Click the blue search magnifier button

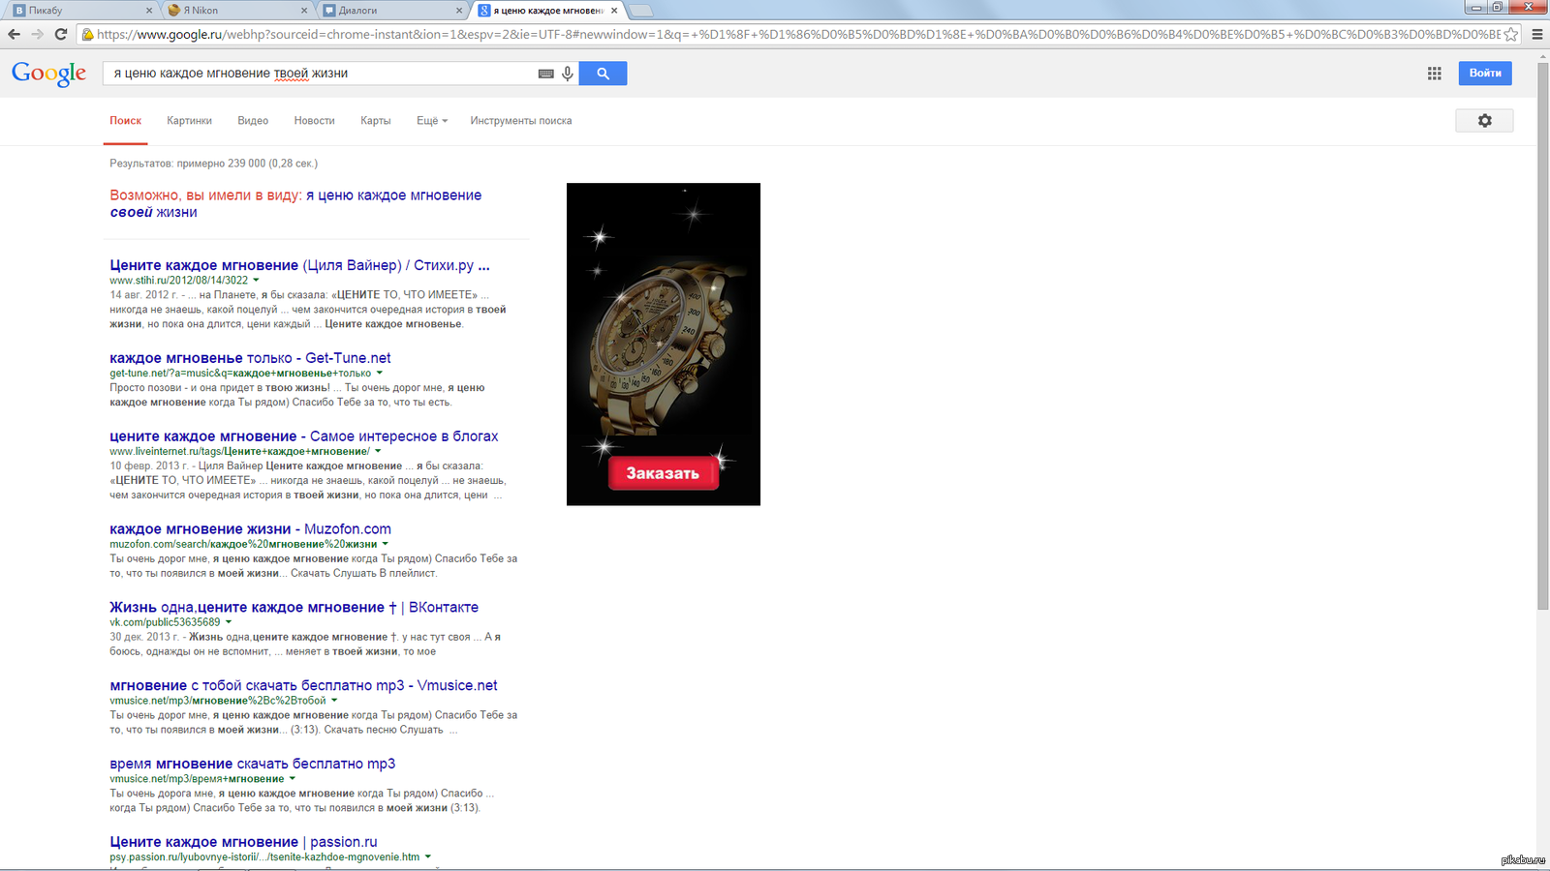603,74
